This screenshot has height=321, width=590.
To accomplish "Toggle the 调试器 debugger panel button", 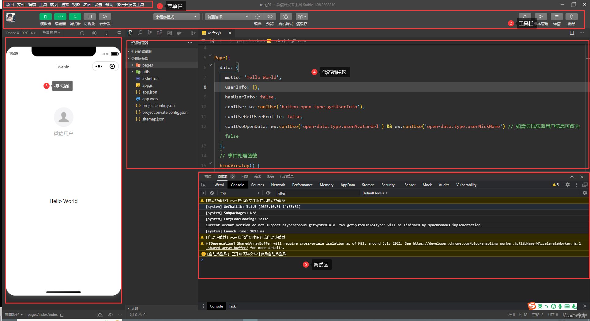I will 75,17.
